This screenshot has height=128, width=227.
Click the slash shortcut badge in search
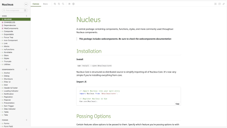(25, 10)
